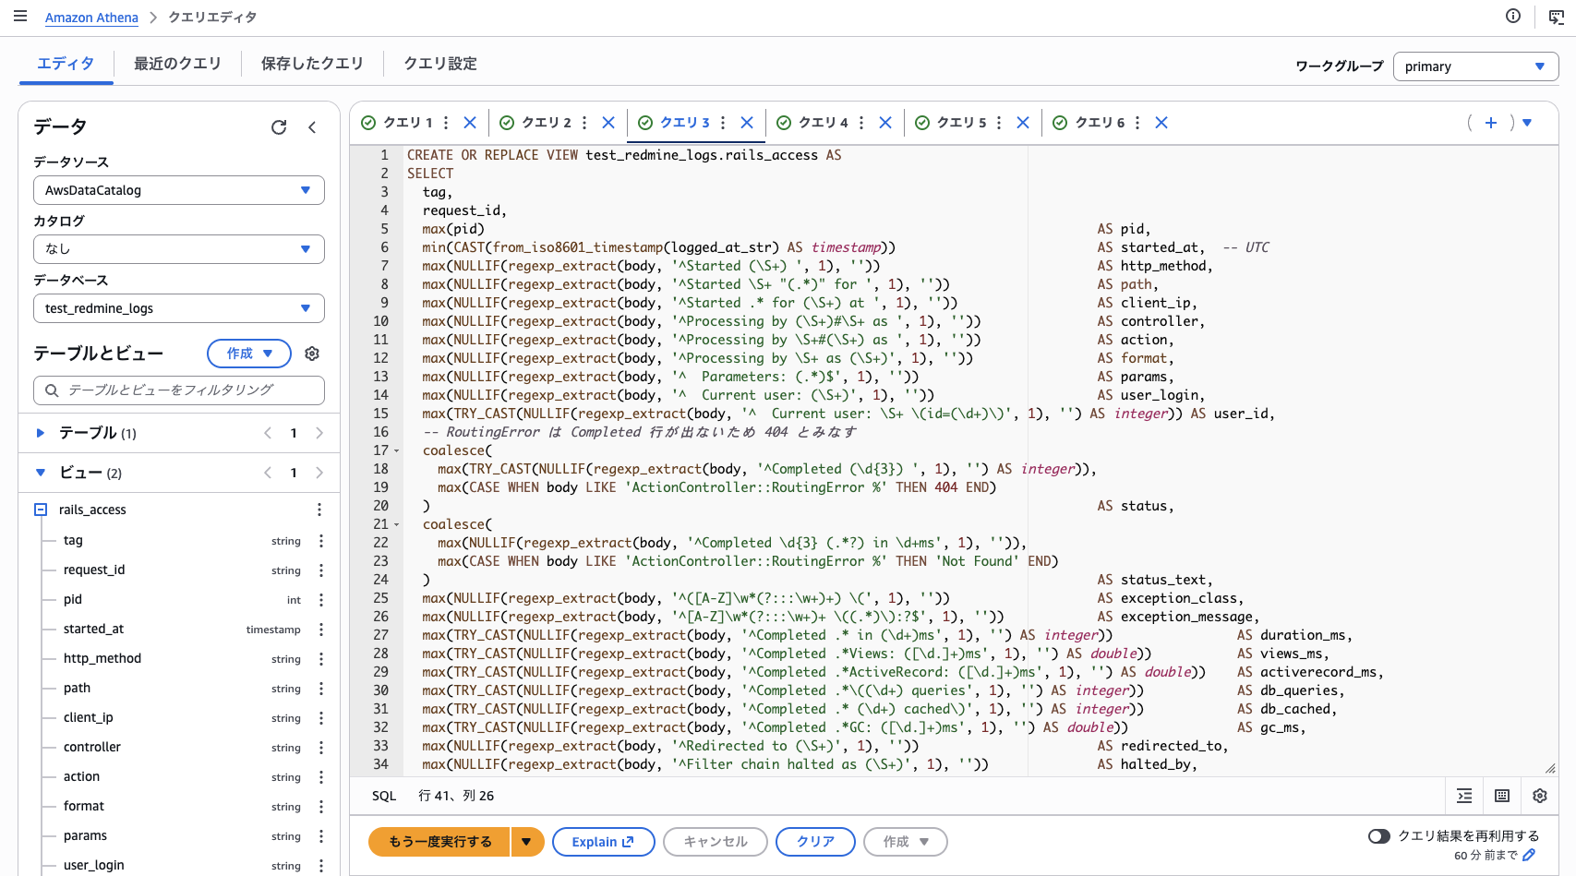Switch to the 保存したクエリ tab

[312, 64]
